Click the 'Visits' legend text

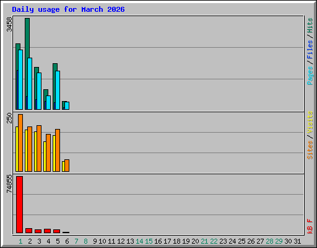pyautogui.click(x=310, y=122)
